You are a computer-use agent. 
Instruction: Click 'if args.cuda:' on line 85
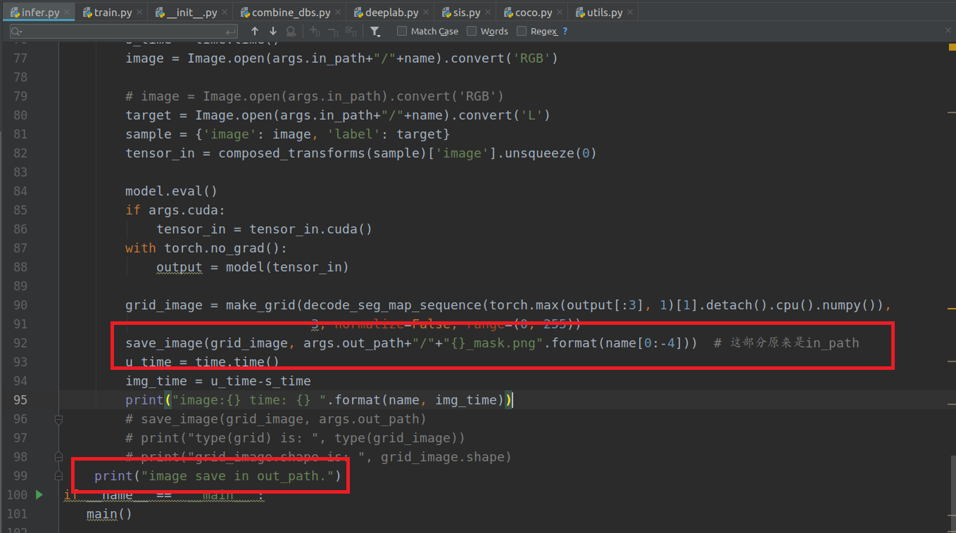175,210
